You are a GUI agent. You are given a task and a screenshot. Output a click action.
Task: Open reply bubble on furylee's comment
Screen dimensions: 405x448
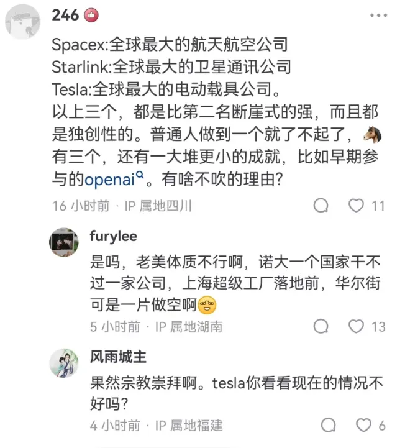click(x=321, y=326)
